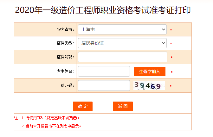Go back using the 返回 button
Image resolution: width=213 pixels, height=137 pixels.
pyautogui.click(x=123, y=106)
